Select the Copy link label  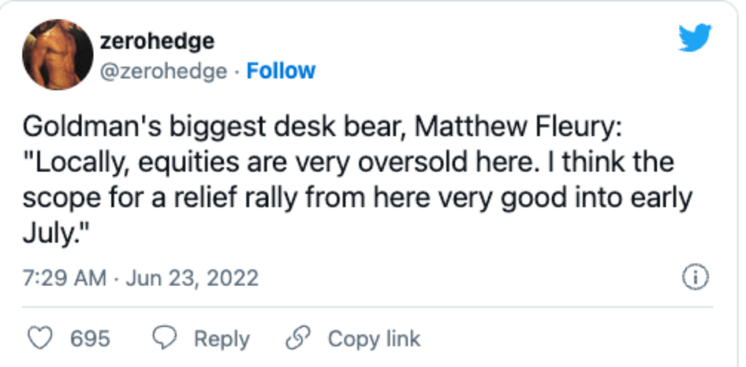tap(374, 339)
